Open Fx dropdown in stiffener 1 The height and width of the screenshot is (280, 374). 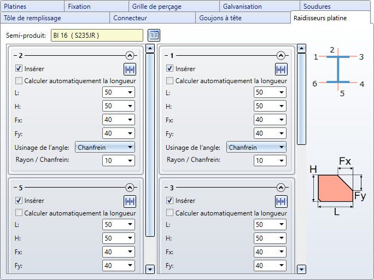click(270, 119)
